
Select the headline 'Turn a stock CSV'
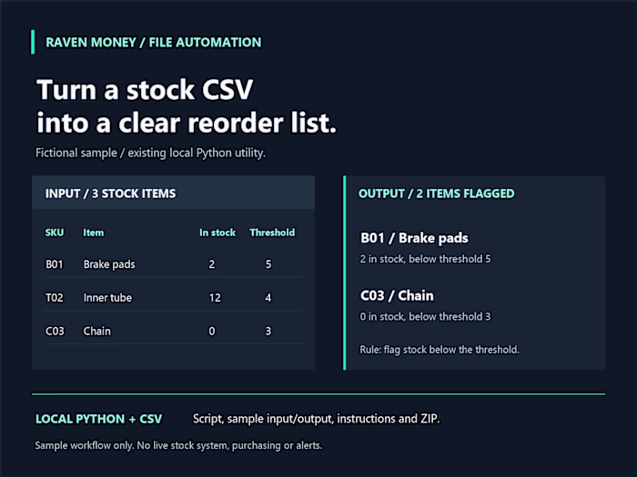(145, 90)
